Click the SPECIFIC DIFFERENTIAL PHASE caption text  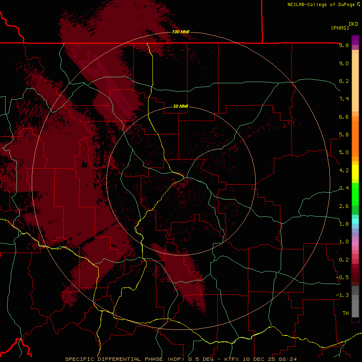(x=114, y=359)
